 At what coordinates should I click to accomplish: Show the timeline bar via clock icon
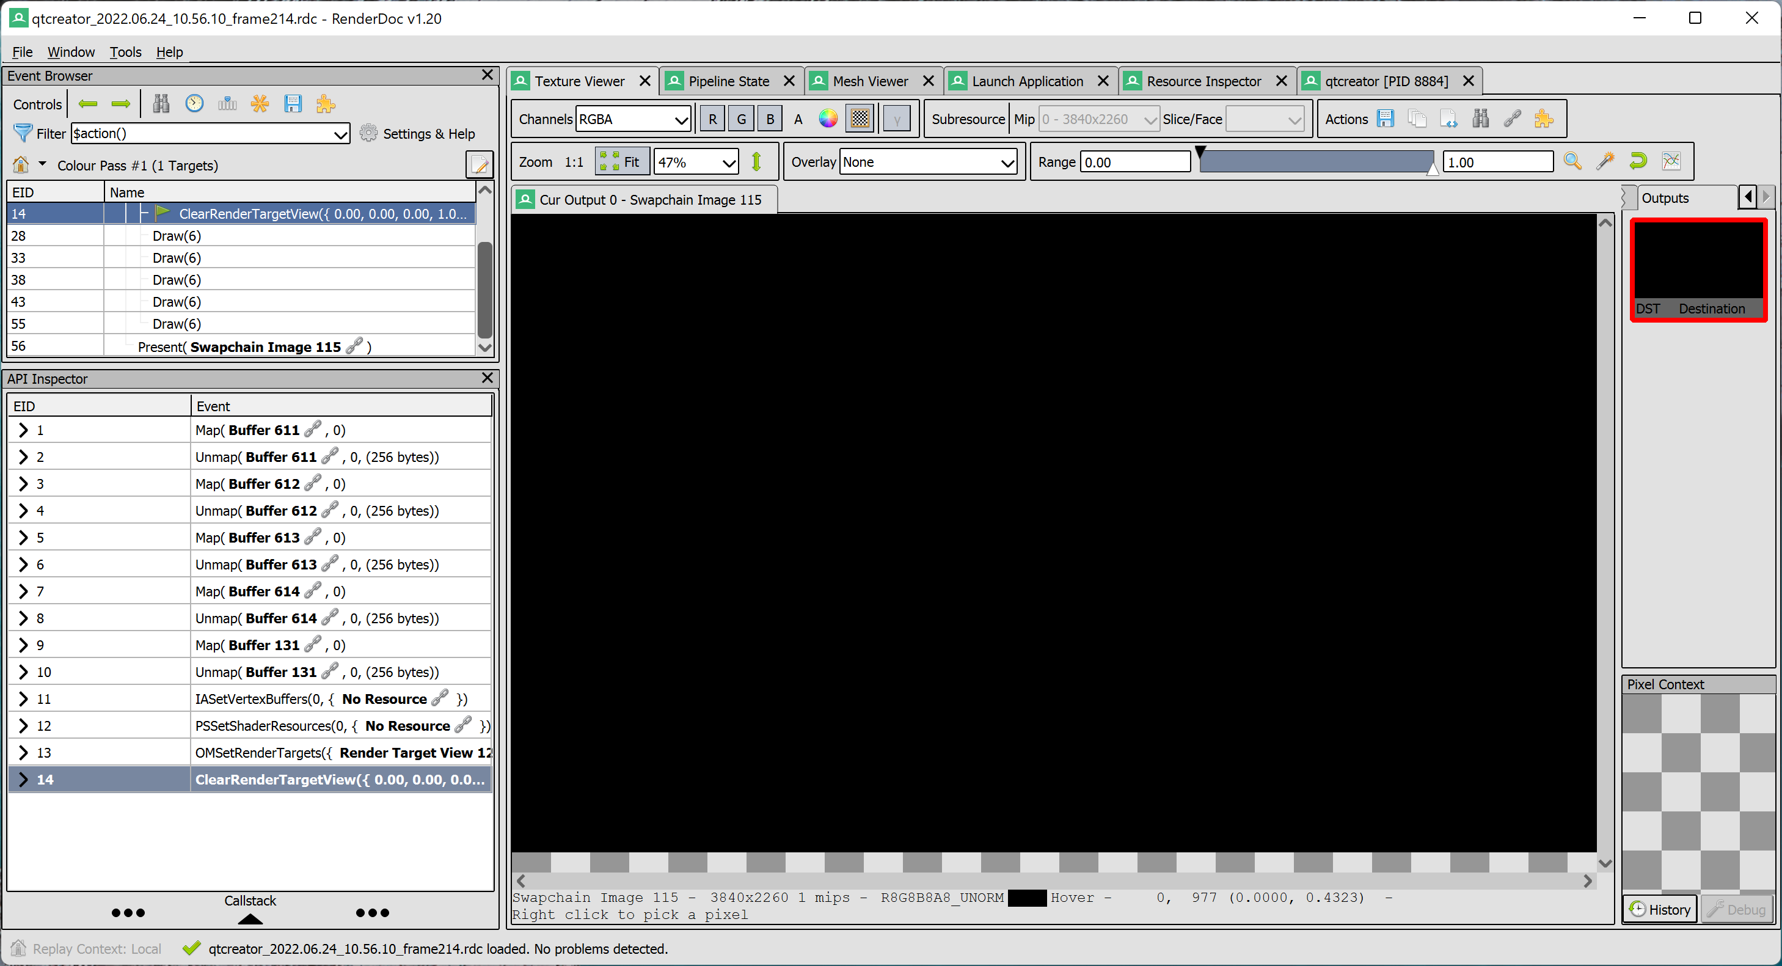194,103
